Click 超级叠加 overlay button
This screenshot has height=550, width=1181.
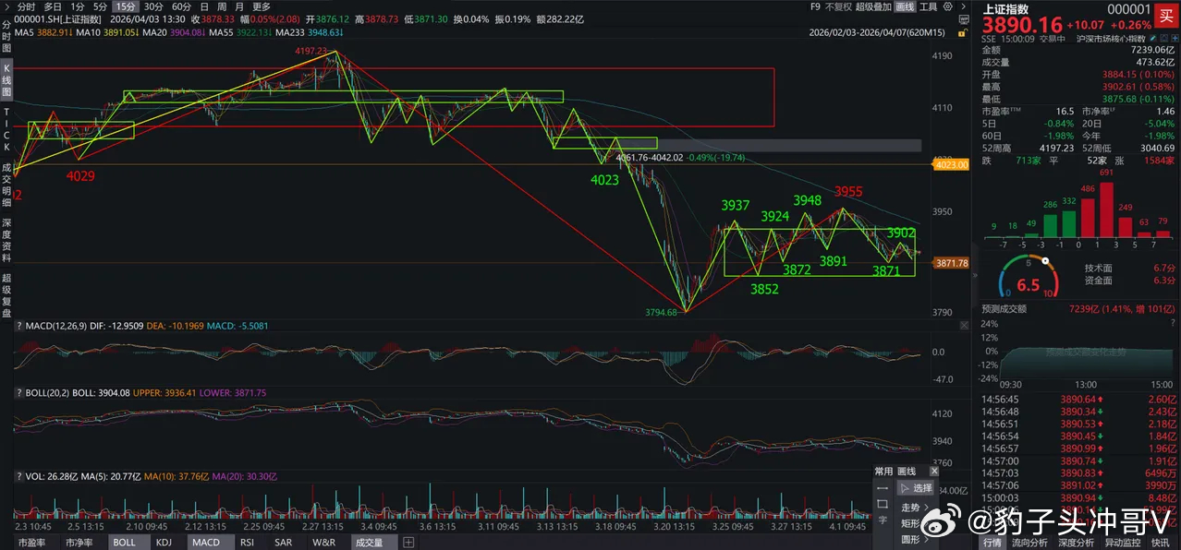(x=873, y=6)
